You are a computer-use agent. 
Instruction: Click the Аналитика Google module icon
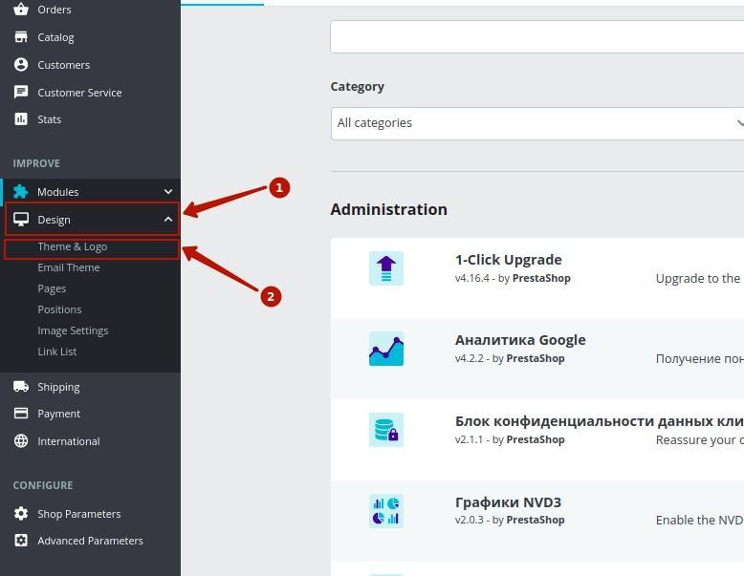386,349
